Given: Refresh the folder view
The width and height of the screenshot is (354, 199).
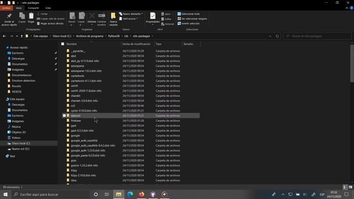Looking at the screenshot, I should click(x=277, y=36).
